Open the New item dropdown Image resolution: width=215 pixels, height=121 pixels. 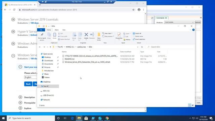coord(107,34)
